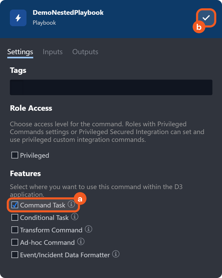Click the orange 'a' annotation badge

[x=80, y=199]
